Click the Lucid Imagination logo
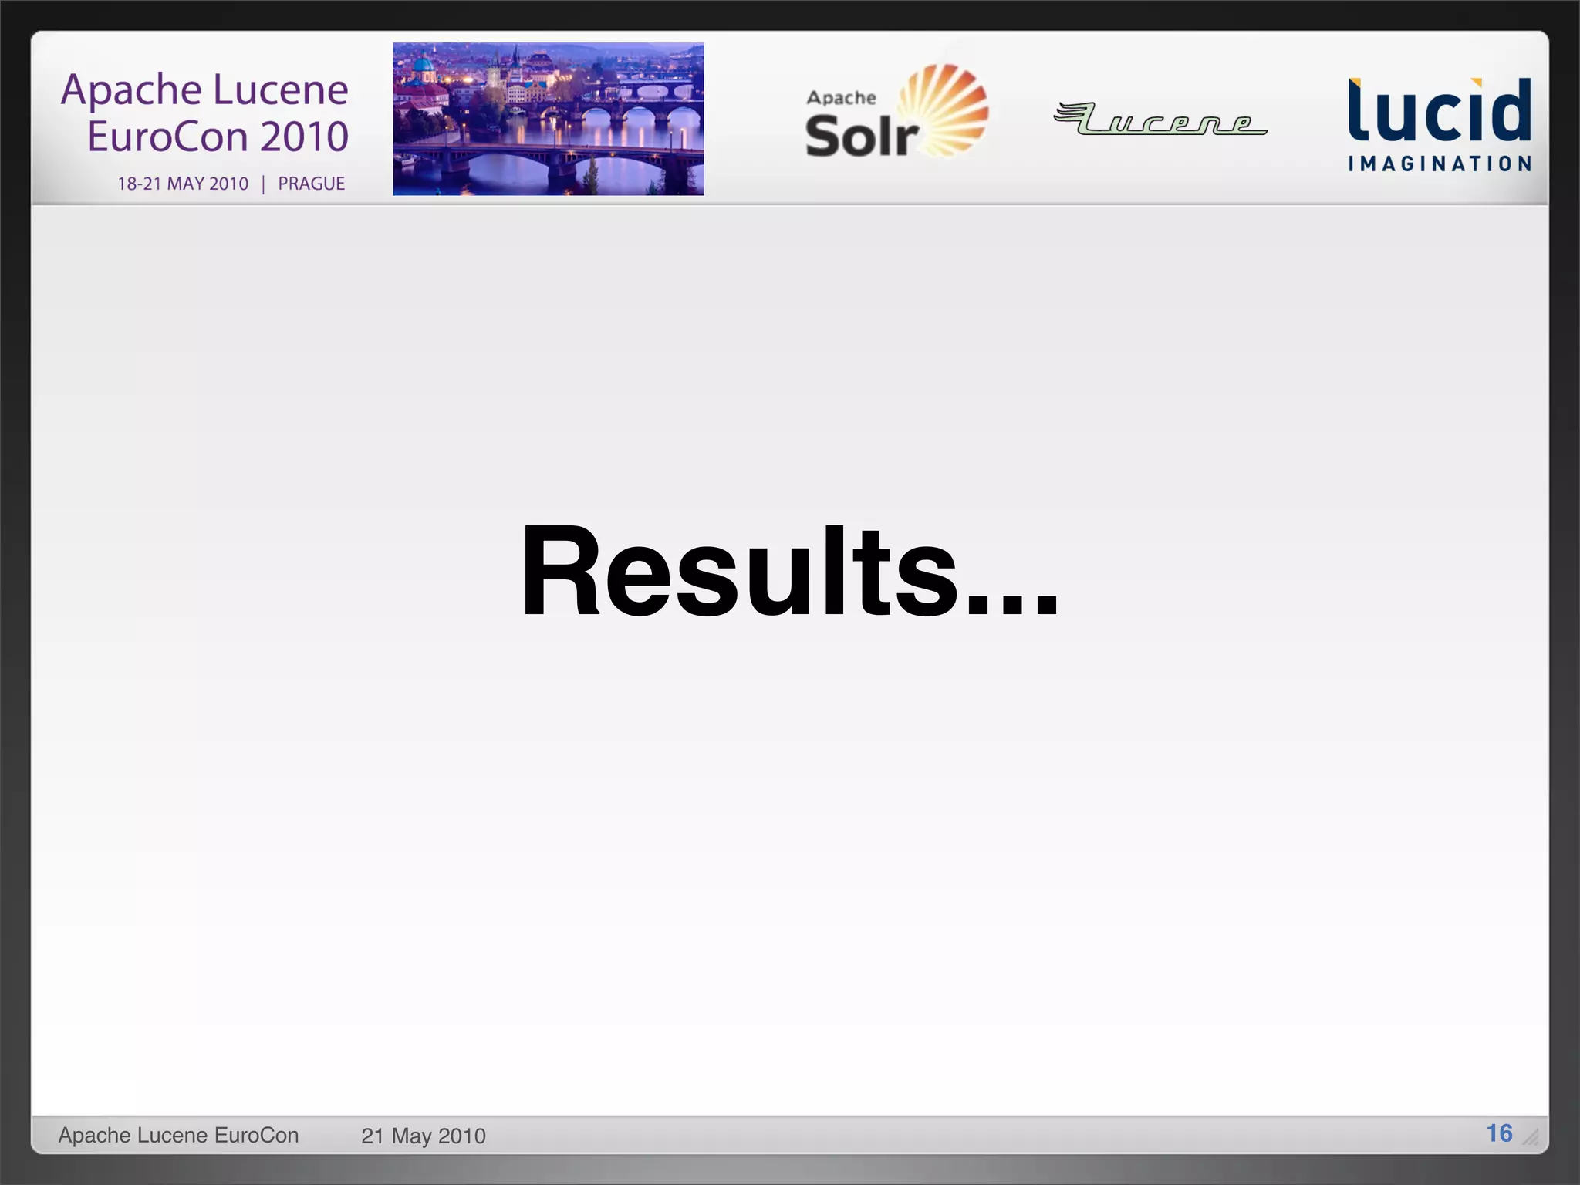 click(x=1440, y=124)
